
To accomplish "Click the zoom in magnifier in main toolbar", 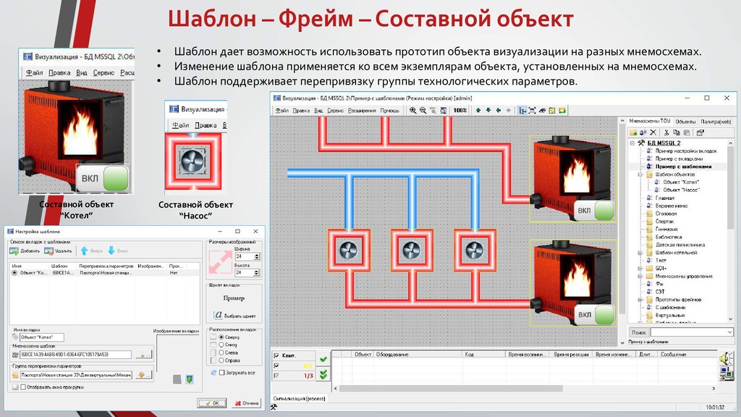I will (413, 110).
